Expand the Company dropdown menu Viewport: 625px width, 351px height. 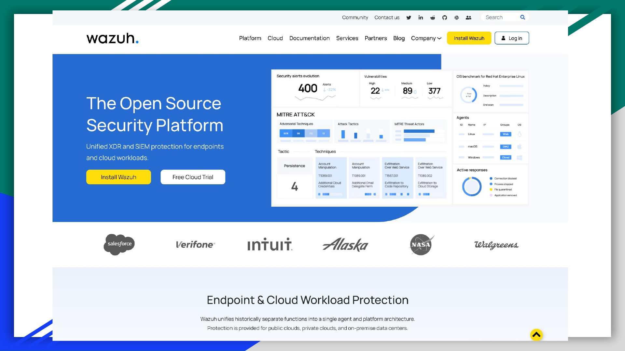tap(426, 38)
